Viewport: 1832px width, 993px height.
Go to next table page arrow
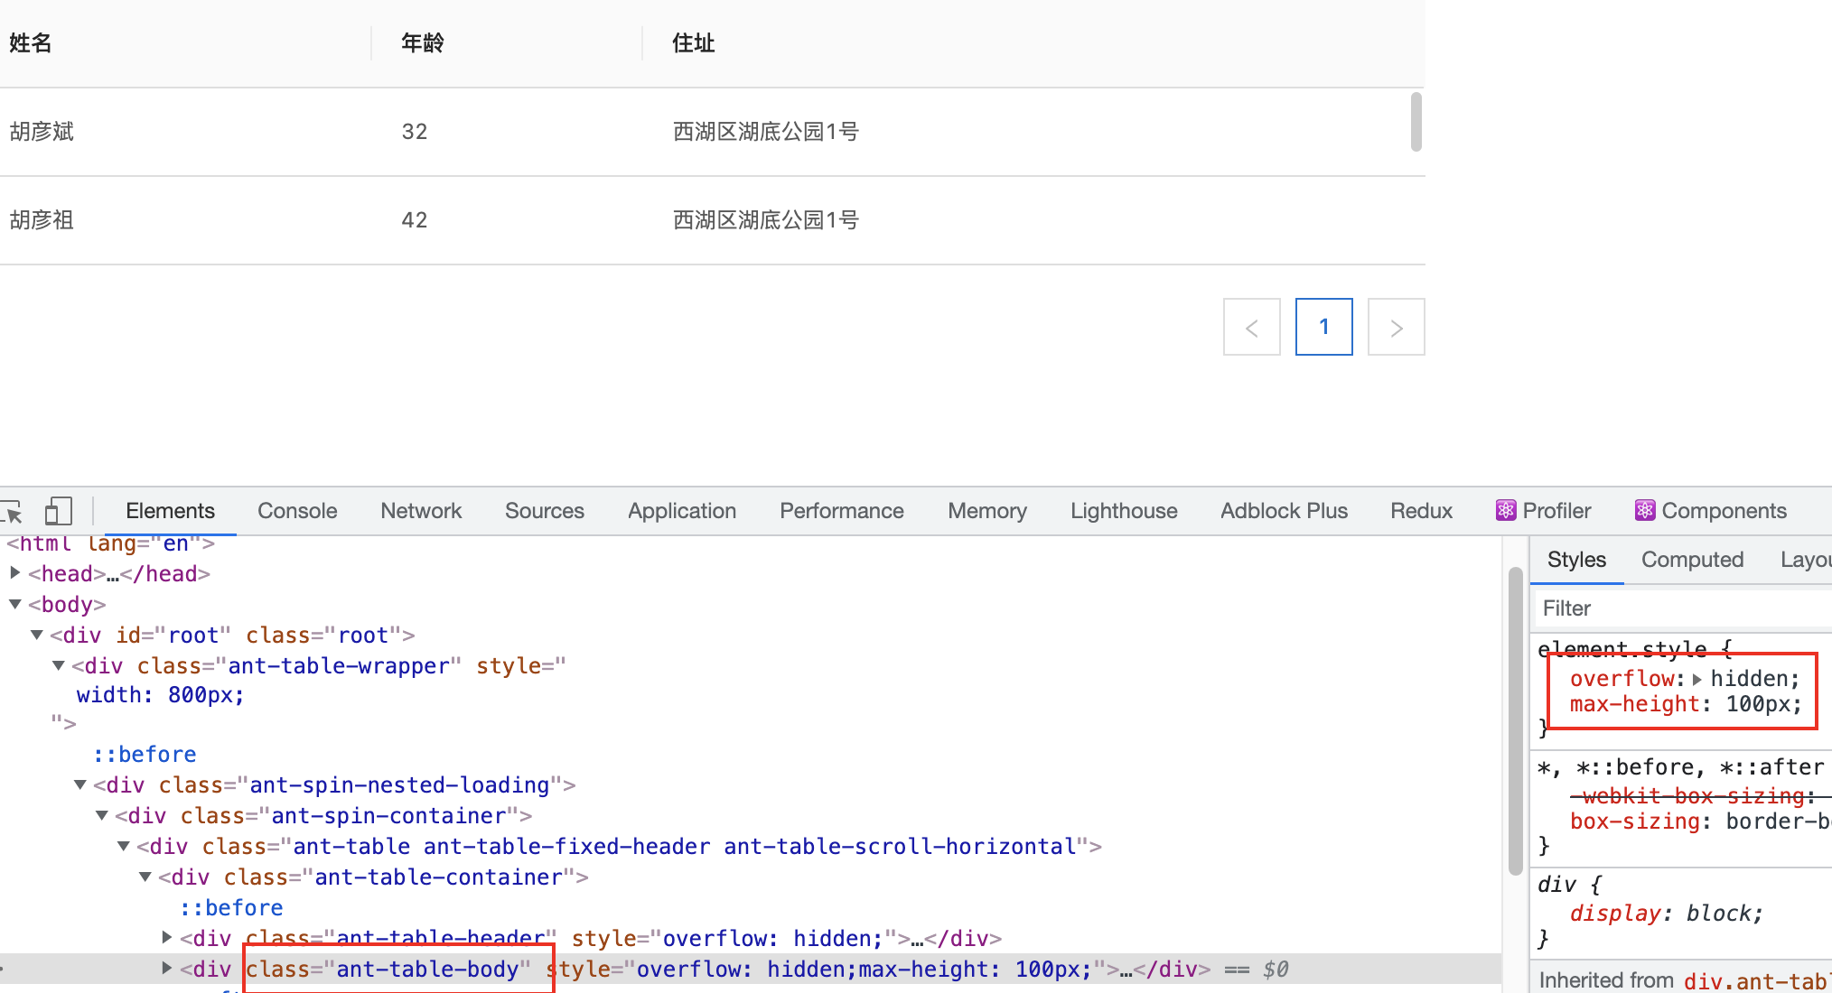[1396, 328]
